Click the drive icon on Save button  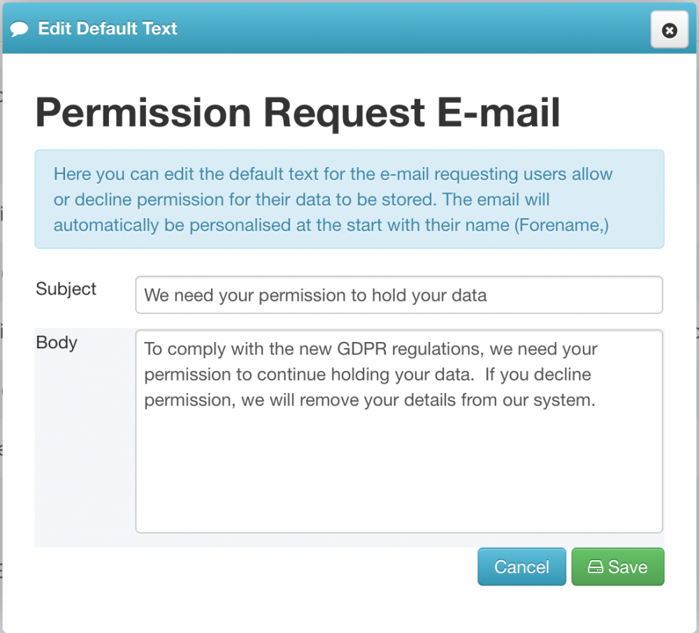click(595, 567)
